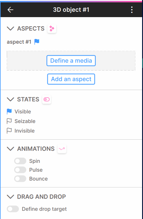Collapse the DRAG AND DROP section

(10, 197)
